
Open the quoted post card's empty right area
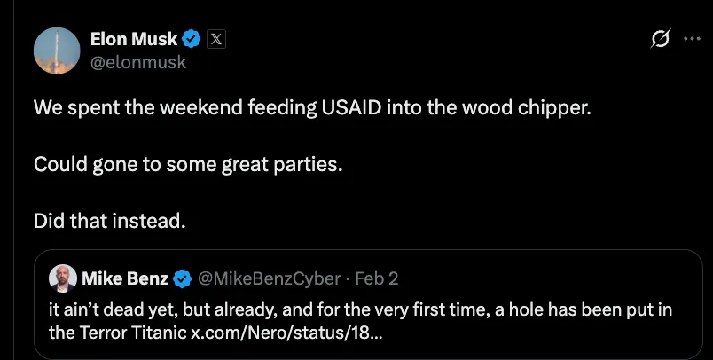545,333
